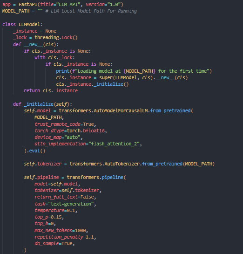Click the "text-generation" task string

[71, 204]
